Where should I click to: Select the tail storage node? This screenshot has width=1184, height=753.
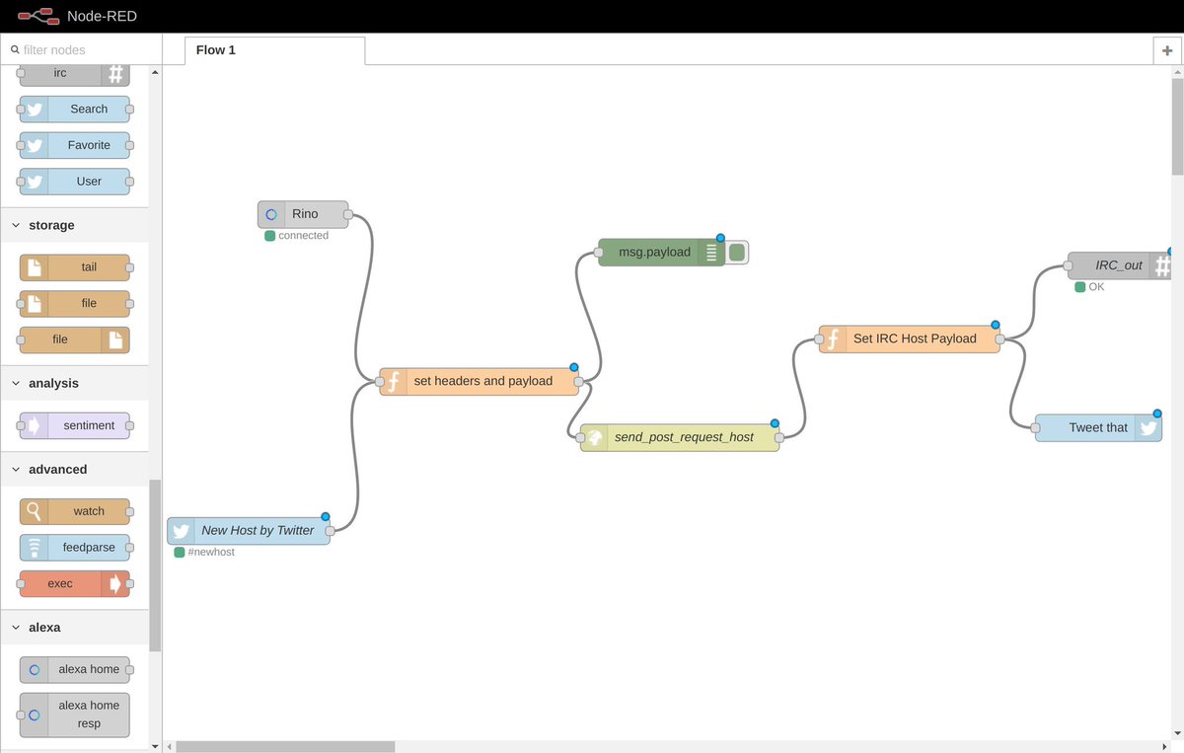pos(74,267)
